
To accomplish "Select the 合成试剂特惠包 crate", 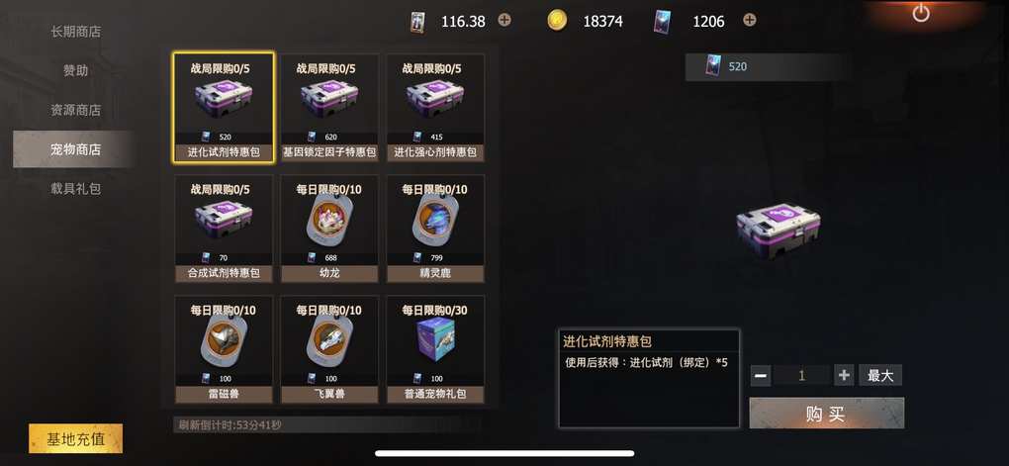I will pos(224,228).
